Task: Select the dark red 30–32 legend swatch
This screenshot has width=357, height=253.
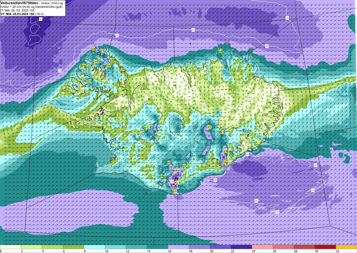Action: [x=325, y=247]
